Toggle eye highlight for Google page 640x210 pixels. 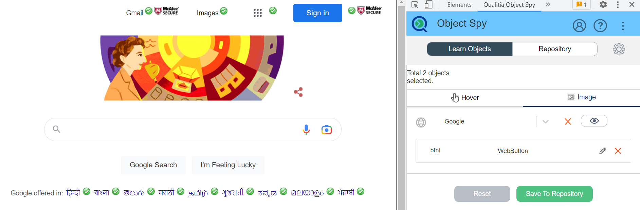(594, 121)
